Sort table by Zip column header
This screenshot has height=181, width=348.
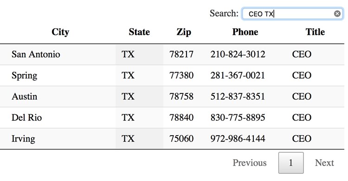[184, 32]
